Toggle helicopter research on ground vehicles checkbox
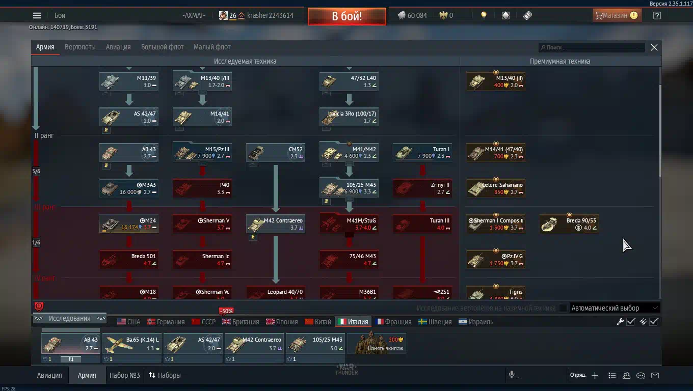Image resolution: width=693 pixels, height=391 pixels. click(x=563, y=308)
